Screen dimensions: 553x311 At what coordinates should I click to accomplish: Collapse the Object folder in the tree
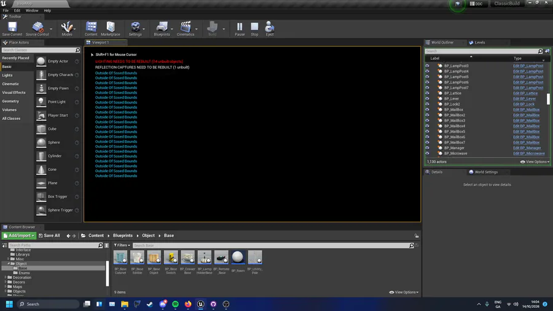coord(9,264)
